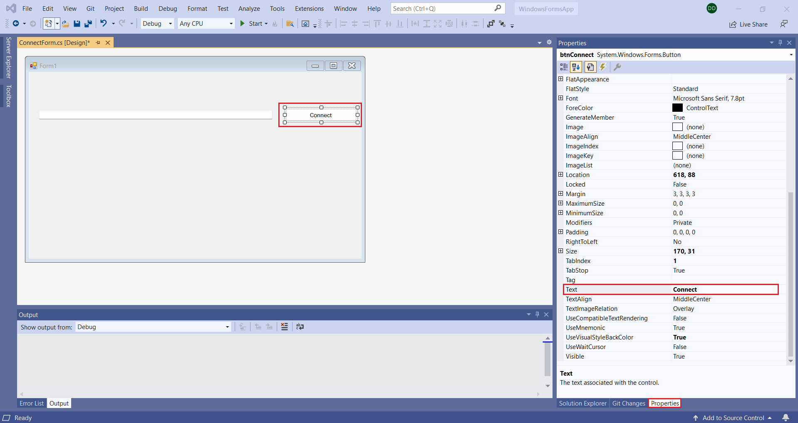Click the Live Share button
The width and height of the screenshot is (798, 423).
[748, 25]
